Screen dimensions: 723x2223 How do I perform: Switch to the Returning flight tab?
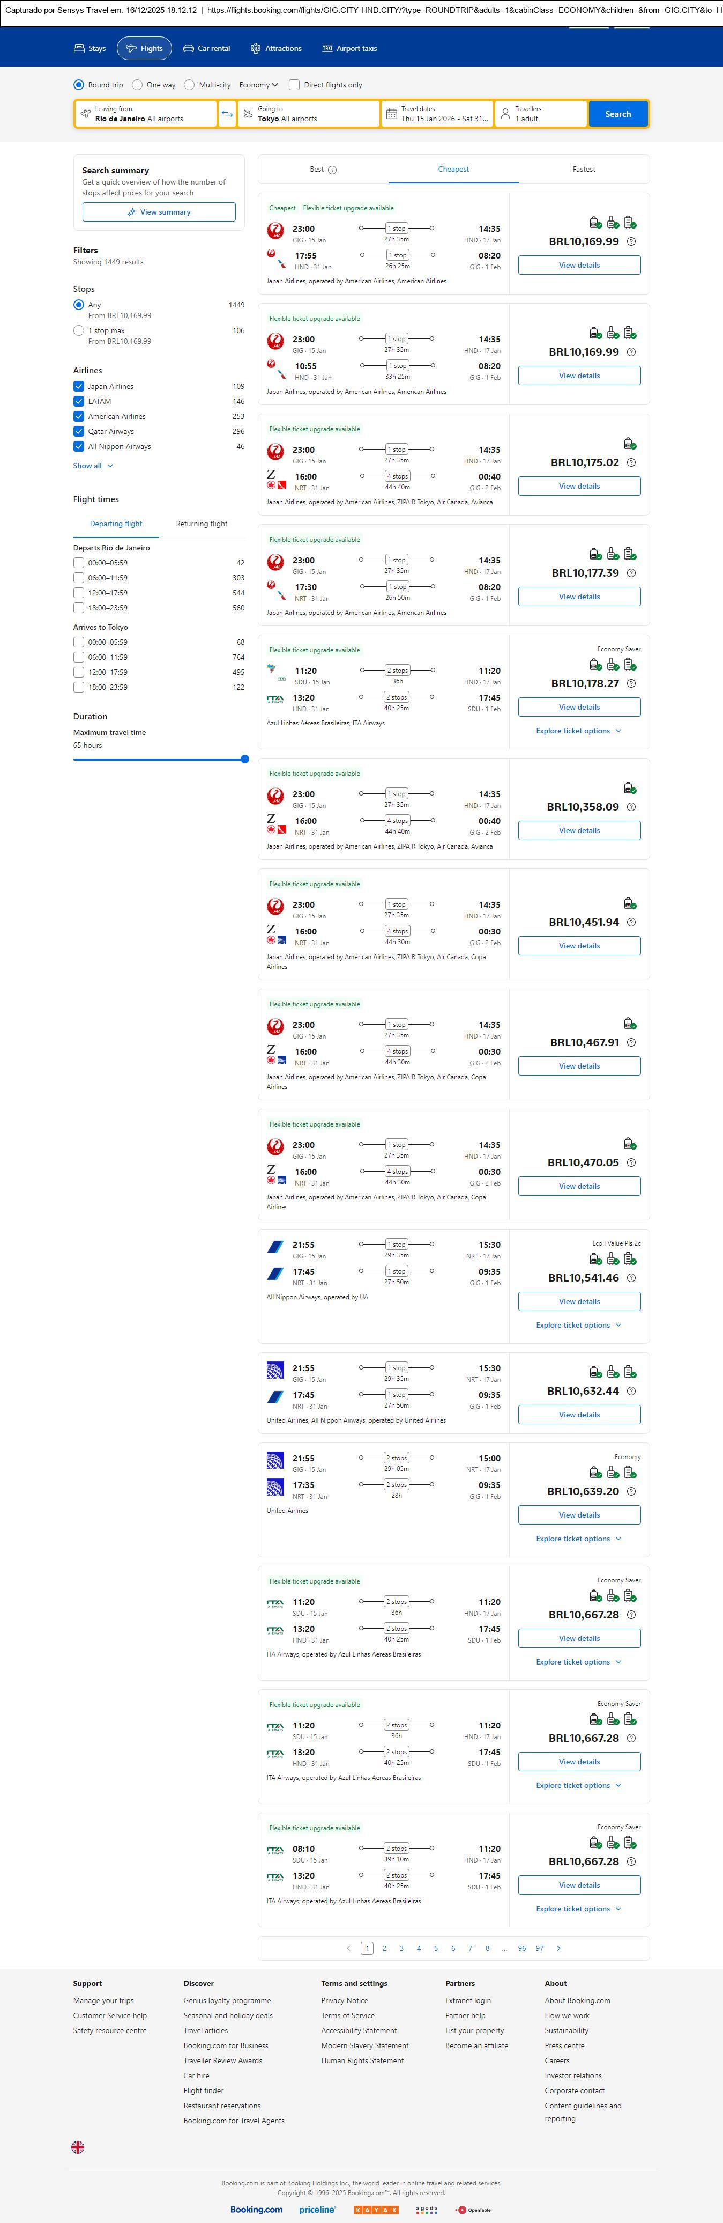(x=202, y=524)
